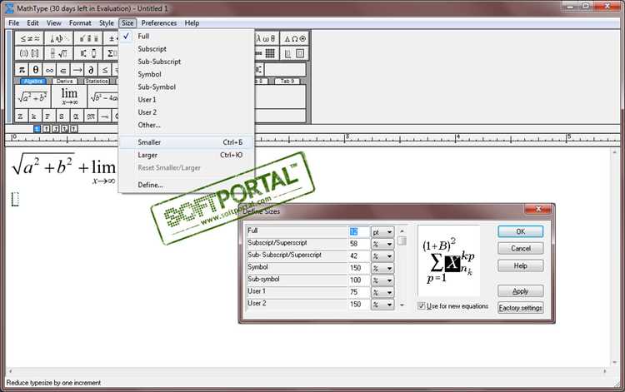The height and width of the screenshot is (392, 625).
Task: Insert the Fraktur M symbol
Action: tap(91, 117)
